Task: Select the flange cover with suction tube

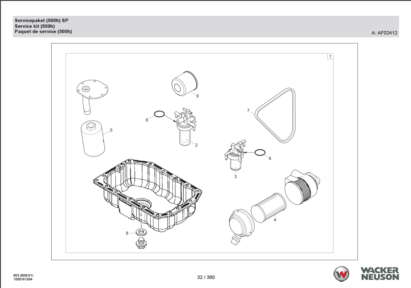Action: [x=92, y=95]
